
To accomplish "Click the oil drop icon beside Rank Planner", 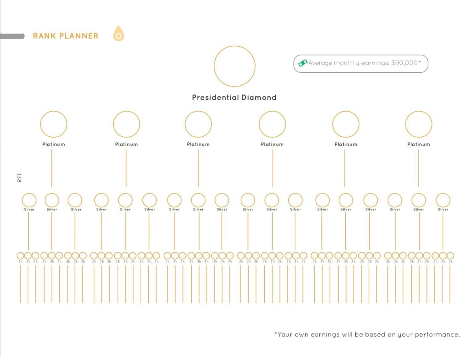I will [118, 34].
